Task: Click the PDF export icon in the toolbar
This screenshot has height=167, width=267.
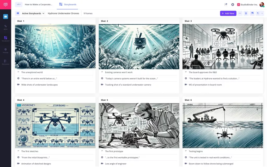Action: click(x=246, y=13)
